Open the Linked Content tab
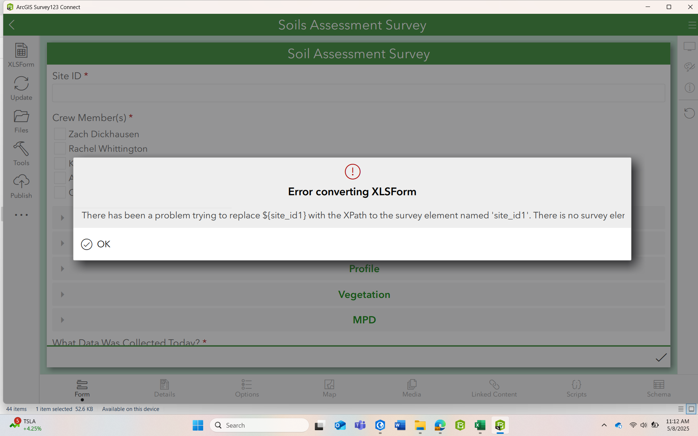This screenshot has width=698, height=436. 494,388
